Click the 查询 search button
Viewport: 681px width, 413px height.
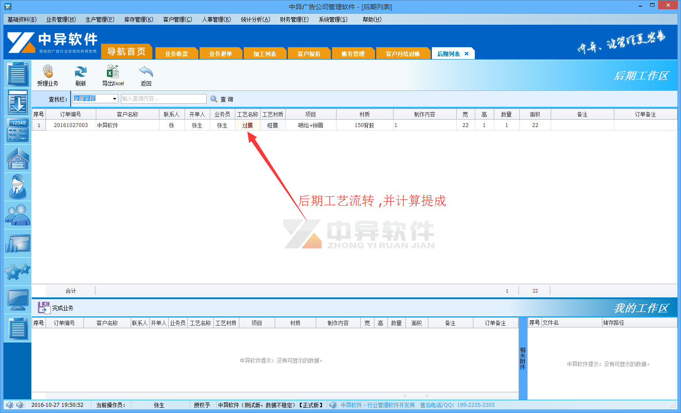[227, 98]
